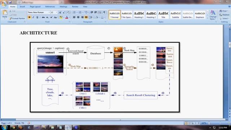Toggle Italic formatting

click(33, 17)
